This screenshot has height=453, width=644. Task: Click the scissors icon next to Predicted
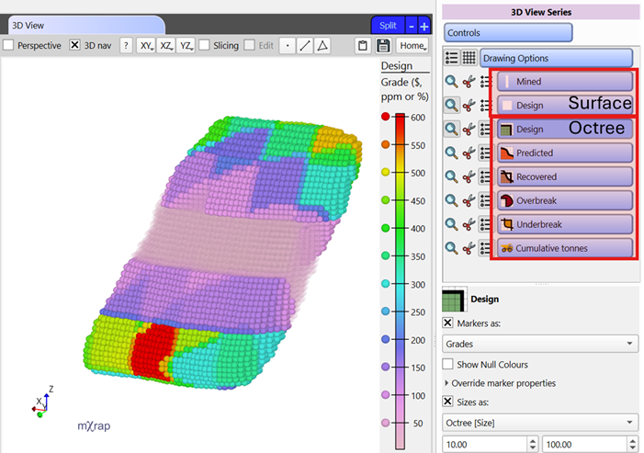(469, 153)
